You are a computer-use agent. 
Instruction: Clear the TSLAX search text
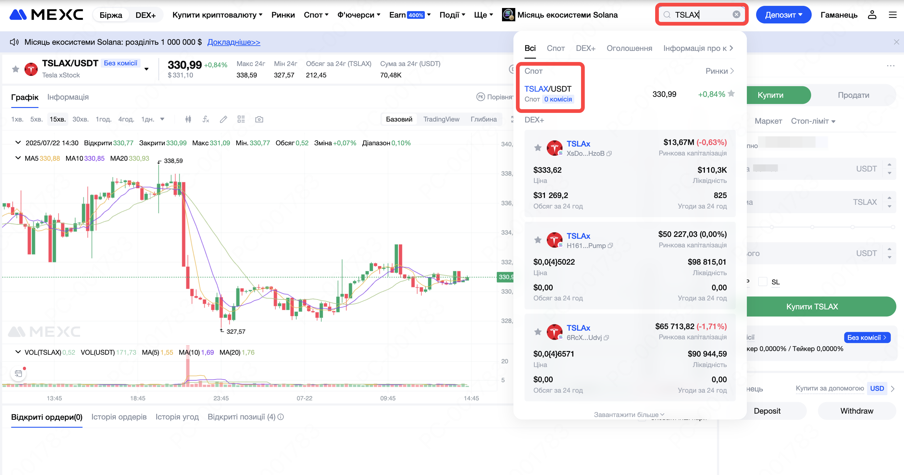coord(736,14)
